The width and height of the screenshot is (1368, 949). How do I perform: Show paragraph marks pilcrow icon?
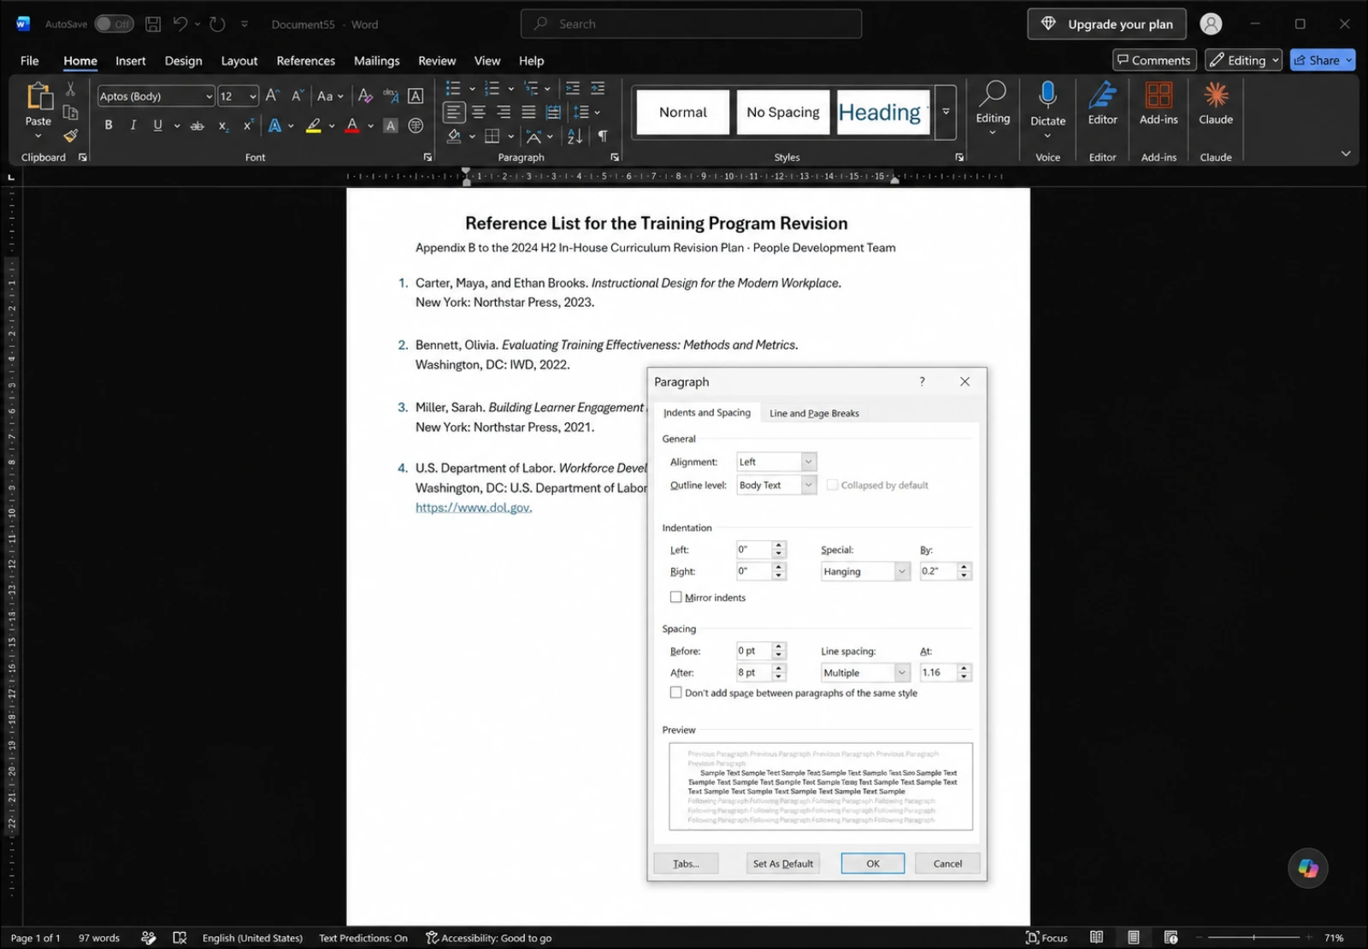pos(603,136)
